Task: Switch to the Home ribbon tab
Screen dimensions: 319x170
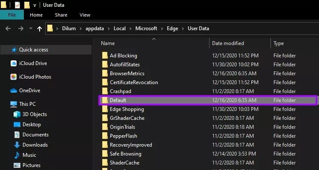Action: pos(36,15)
